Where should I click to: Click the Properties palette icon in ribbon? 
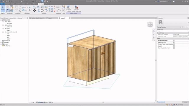click(x=8, y=10)
